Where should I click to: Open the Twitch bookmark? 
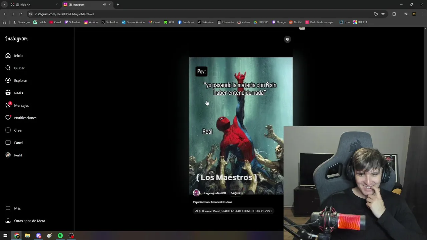(40, 22)
